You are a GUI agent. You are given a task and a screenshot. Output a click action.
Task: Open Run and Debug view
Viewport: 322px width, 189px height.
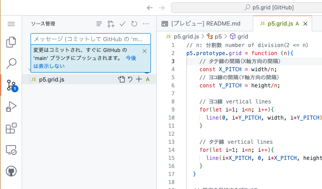click(x=11, y=107)
